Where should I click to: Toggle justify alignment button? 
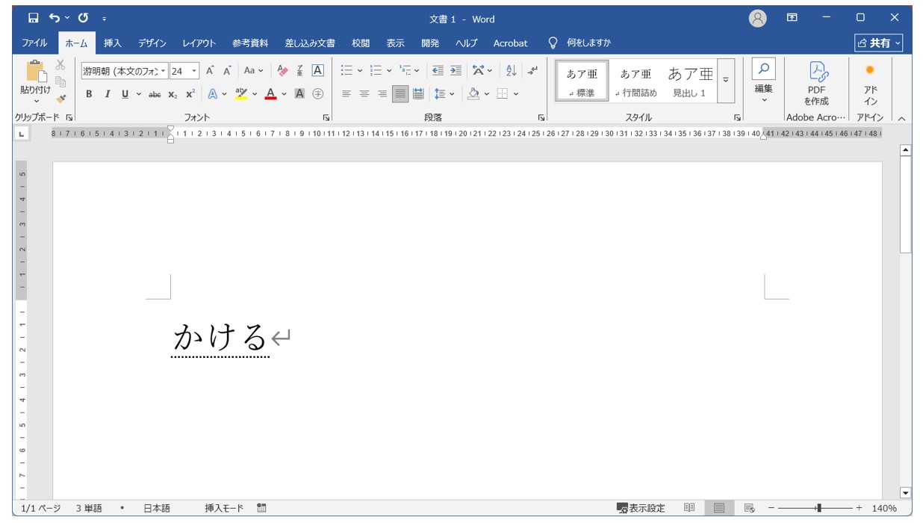400,94
